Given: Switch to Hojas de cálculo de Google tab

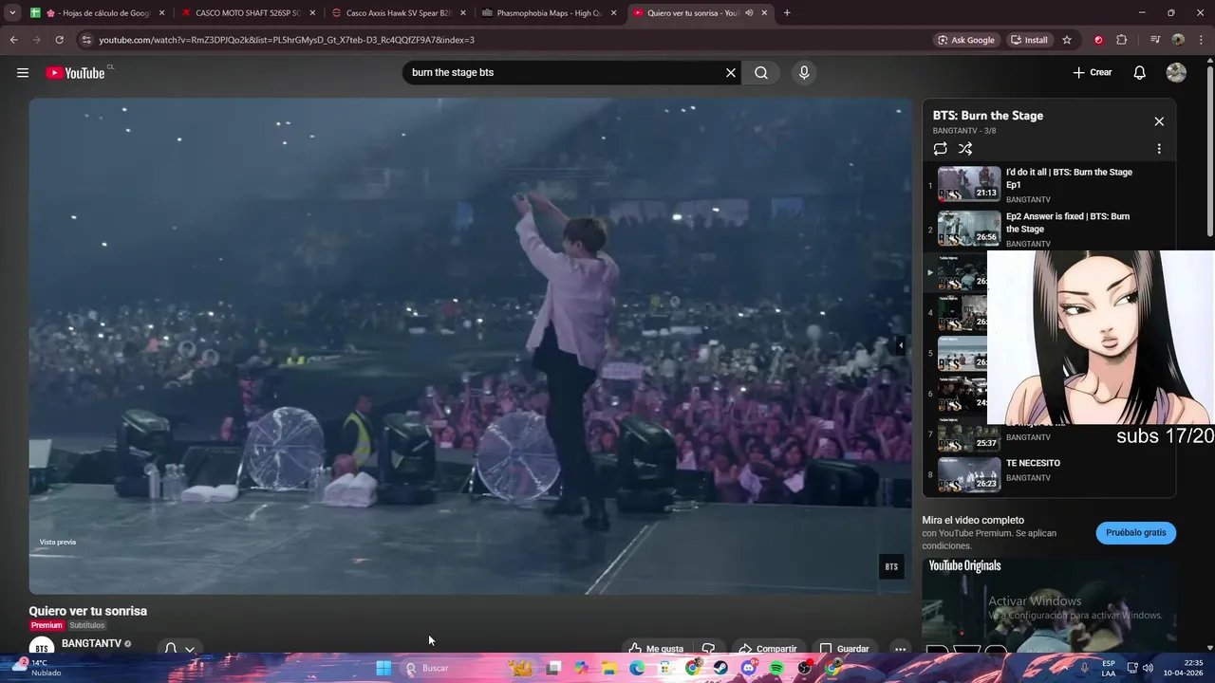Looking at the screenshot, I should coord(99,13).
